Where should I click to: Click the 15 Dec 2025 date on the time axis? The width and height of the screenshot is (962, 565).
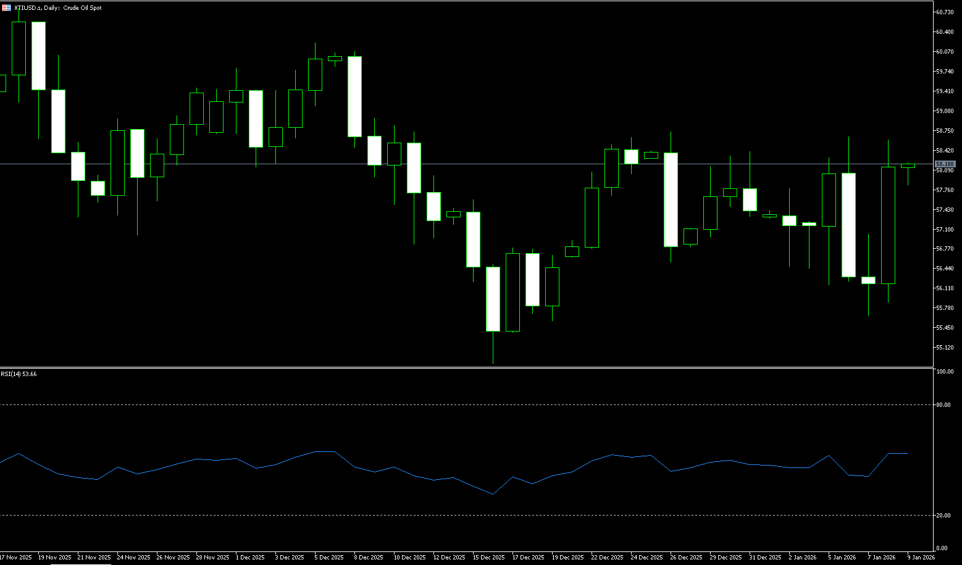tap(488, 558)
